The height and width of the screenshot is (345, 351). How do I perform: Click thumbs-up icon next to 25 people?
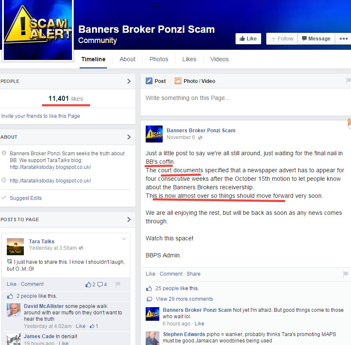[x=149, y=288]
